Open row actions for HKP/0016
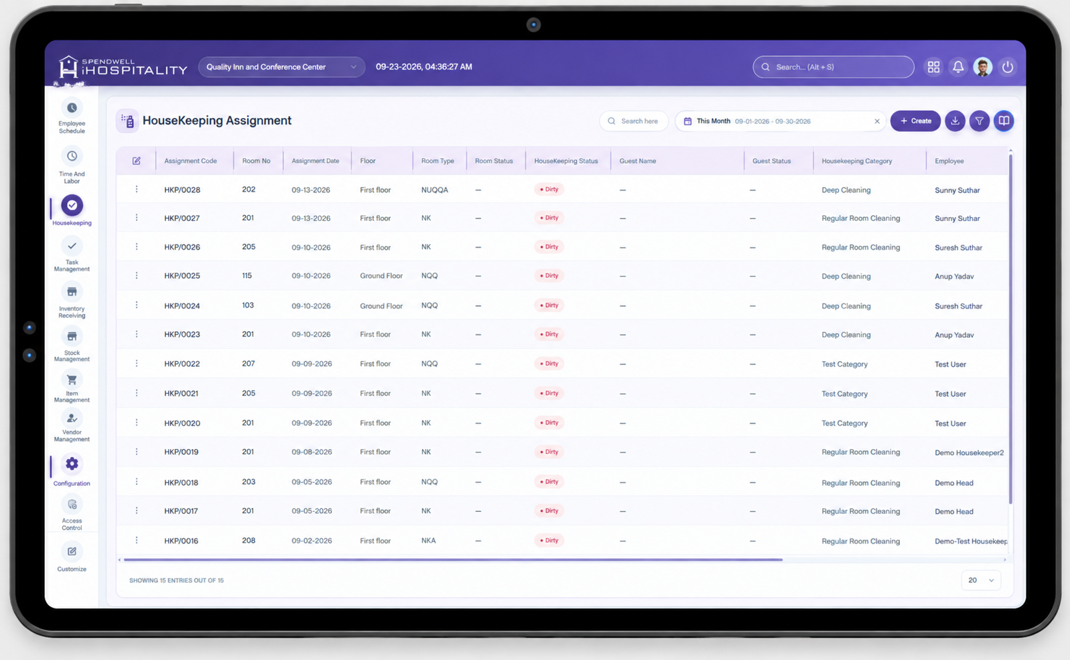This screenshot has width=1070, height=660. click(137, 540)
